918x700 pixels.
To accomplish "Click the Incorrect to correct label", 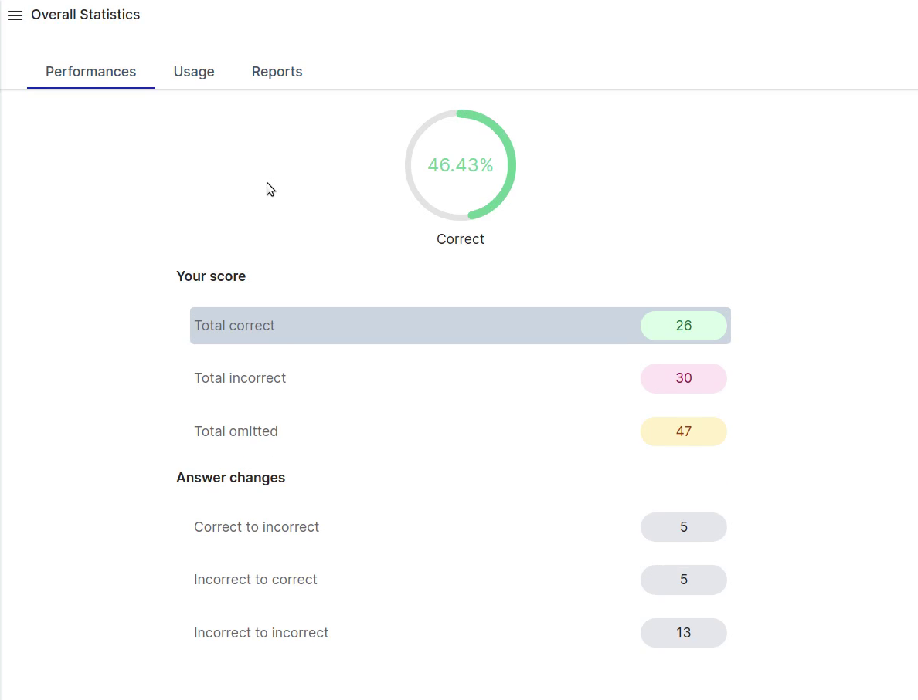I will point(256,580).
